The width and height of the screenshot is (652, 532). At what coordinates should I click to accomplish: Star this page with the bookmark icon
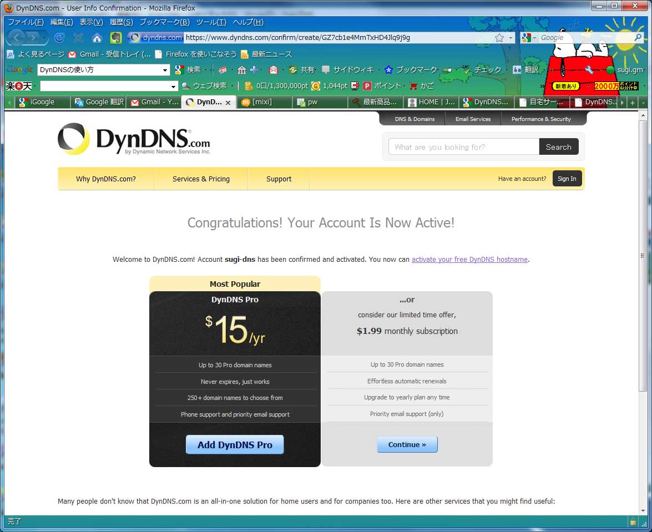(499, 38)
